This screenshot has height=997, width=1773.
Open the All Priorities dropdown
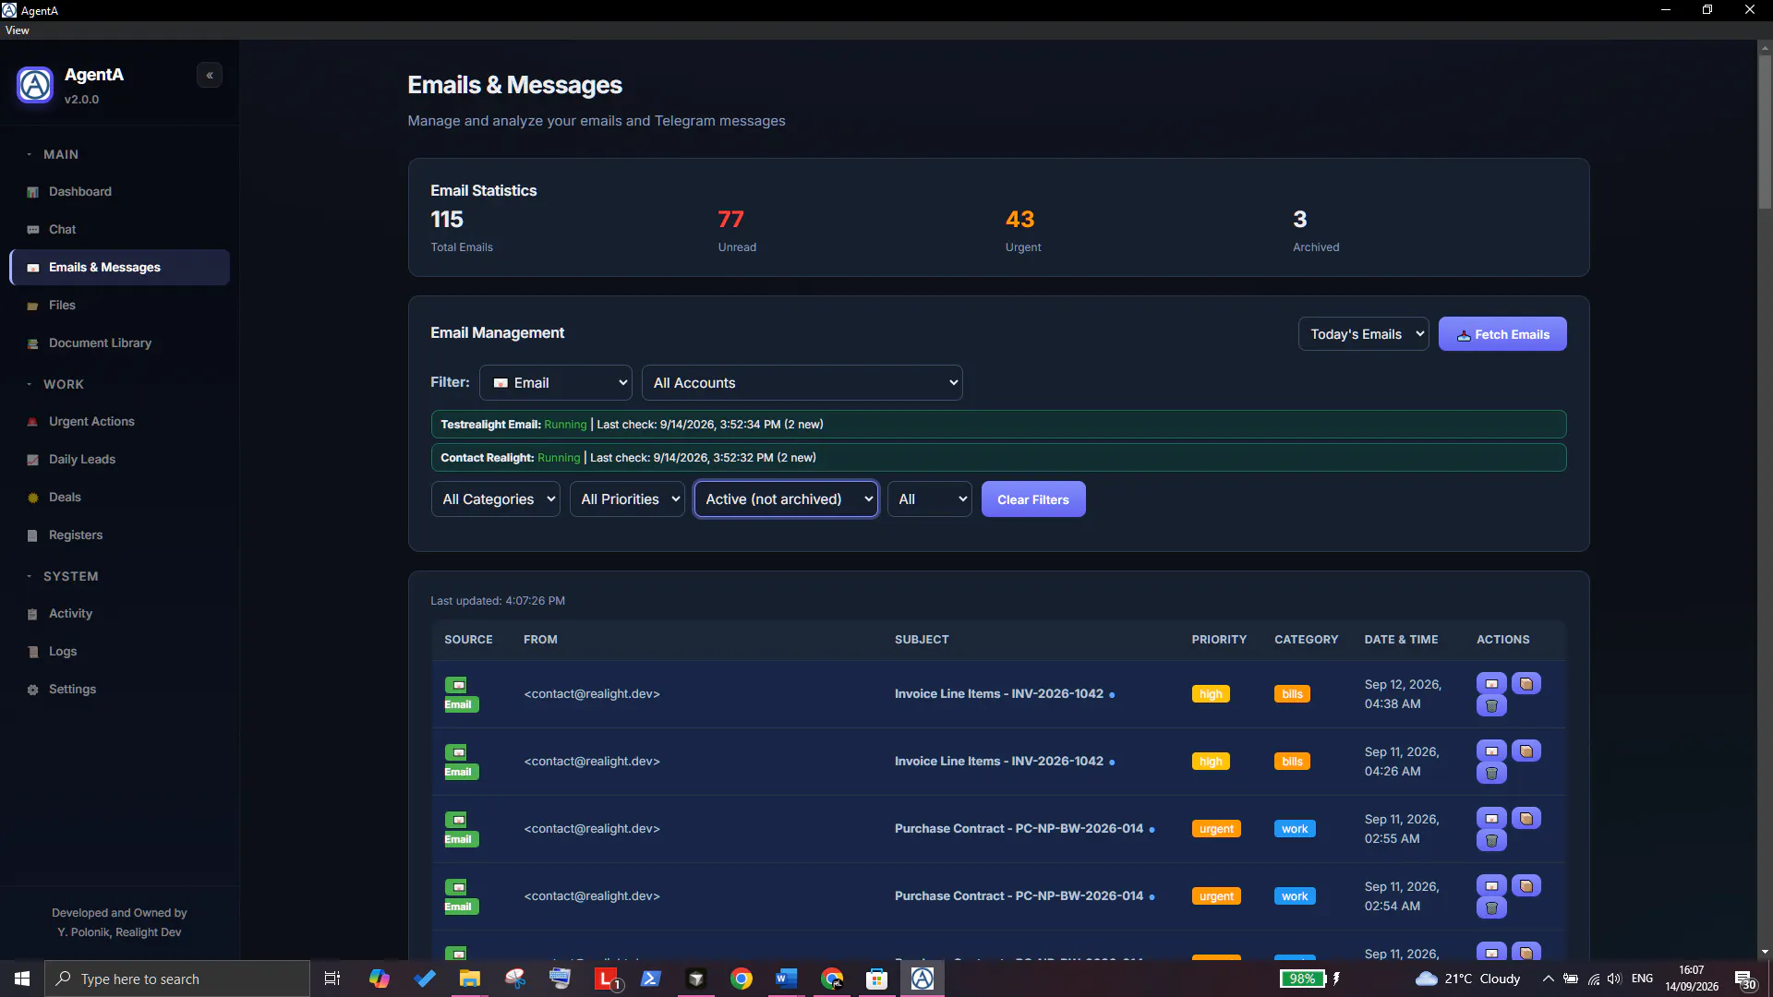(x=627, y=499)
